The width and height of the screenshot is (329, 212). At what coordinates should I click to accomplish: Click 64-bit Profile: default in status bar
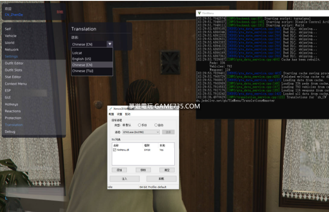(x=153, y=187)
